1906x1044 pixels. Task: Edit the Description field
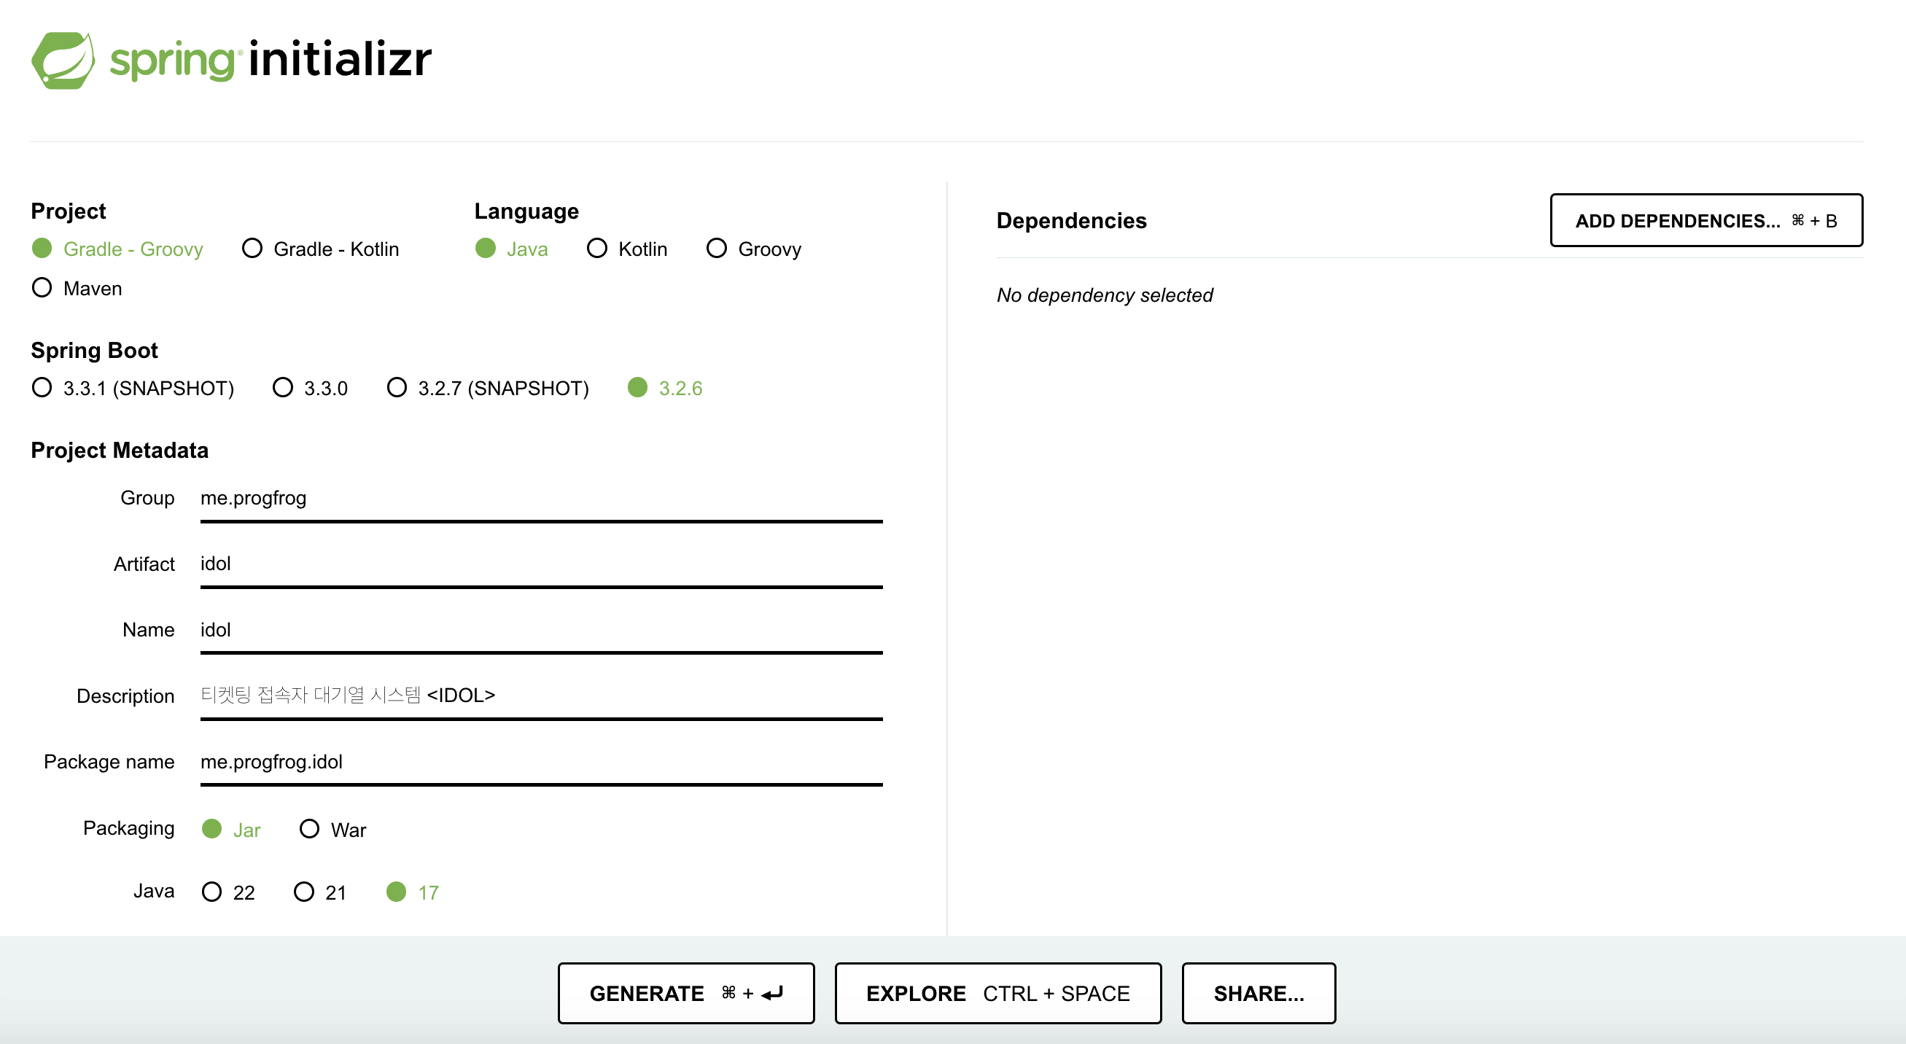540,696
